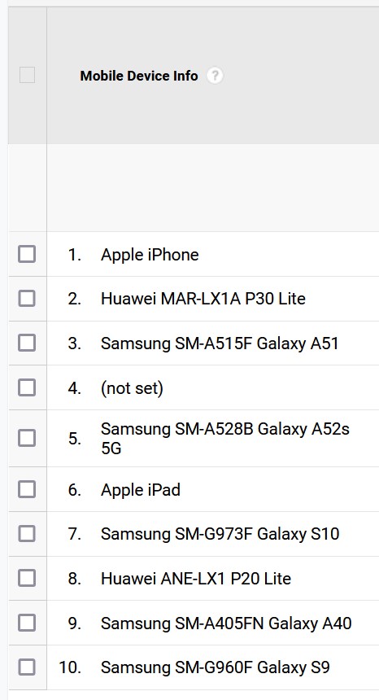This screenshot has height=700, width=379.
Task: Click the Samsung SM-G973F Galaxy S10 link
Action: [220, 534]
